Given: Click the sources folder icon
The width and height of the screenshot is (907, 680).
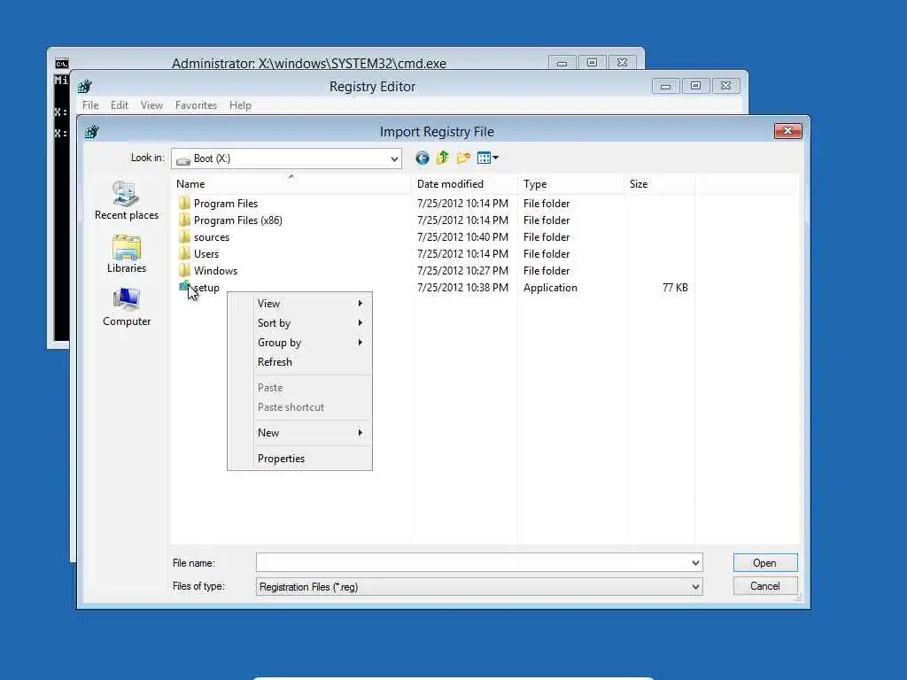Looking at the screenshot, I should 184,236.
